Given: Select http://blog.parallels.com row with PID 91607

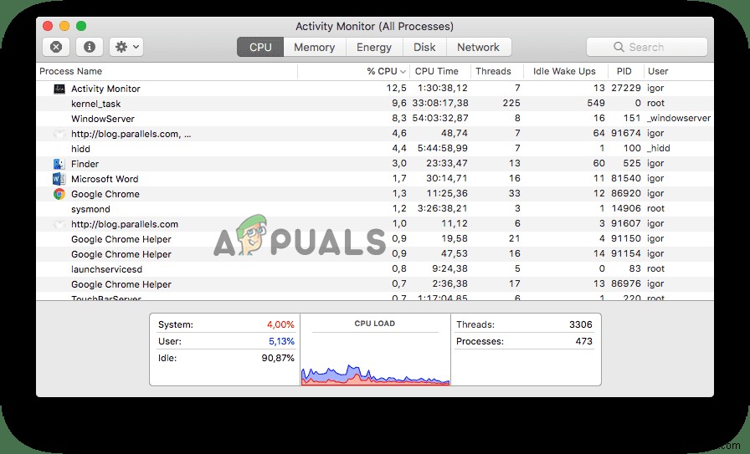Looking at the screenshot, I should 375,224.
